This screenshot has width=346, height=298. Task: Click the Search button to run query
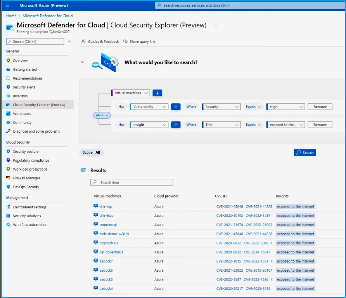[305, 152]
